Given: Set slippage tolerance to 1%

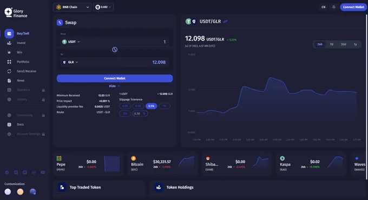Looking at the screenshot, I should coord(165,106).
